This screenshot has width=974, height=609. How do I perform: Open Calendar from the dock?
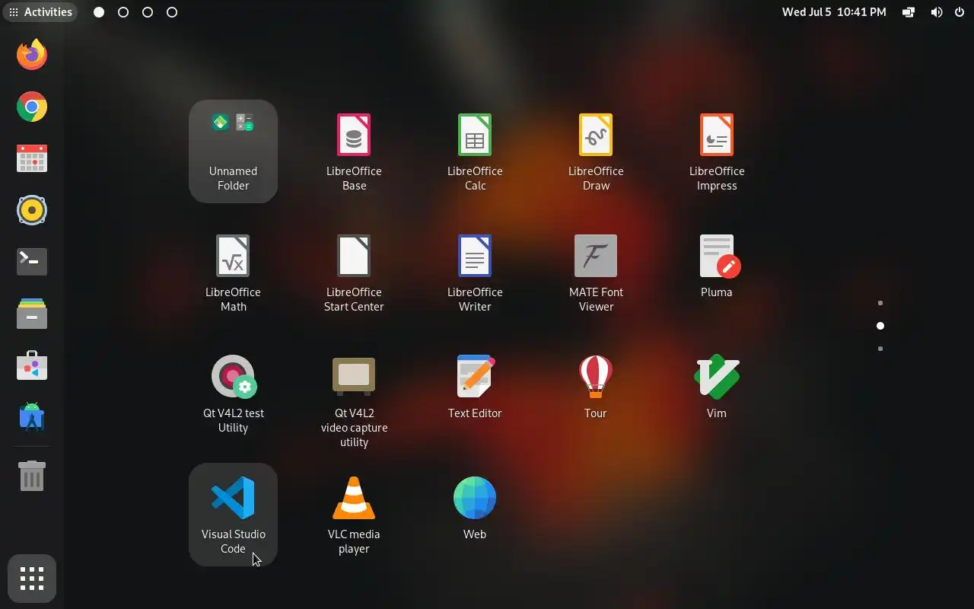(32, 158)
